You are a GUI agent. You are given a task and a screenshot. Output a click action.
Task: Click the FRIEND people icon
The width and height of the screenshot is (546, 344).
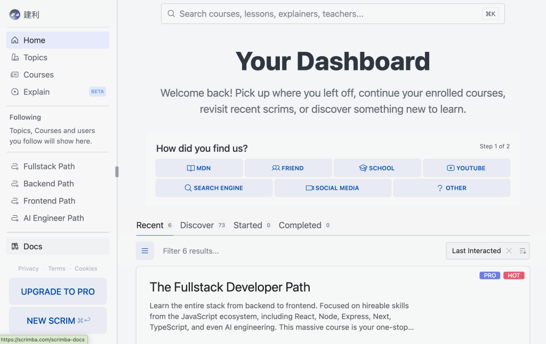pos(276,168)
